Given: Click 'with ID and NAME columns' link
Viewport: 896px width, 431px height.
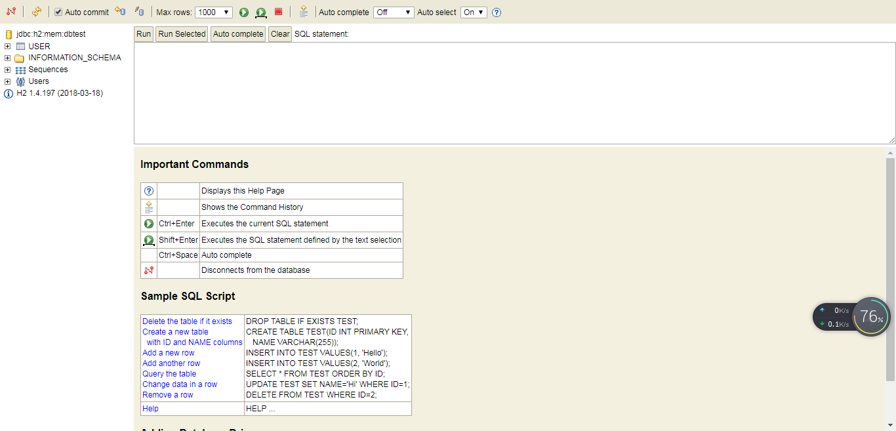Looking at the screenshot, I should point(194,342).
